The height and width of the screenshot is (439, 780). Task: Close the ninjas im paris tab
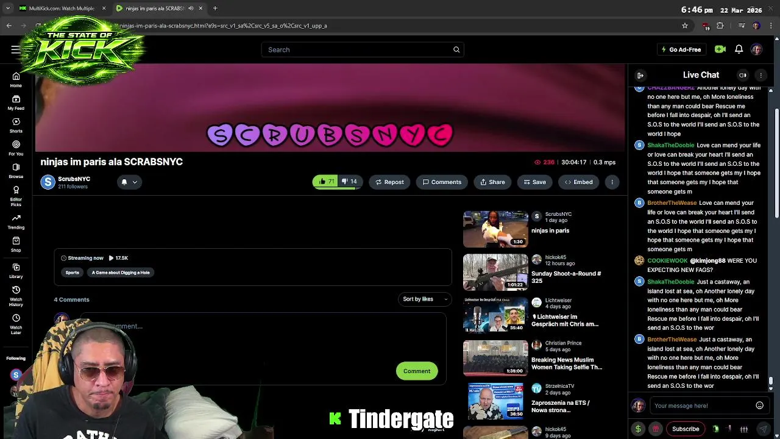coord(200,8)
